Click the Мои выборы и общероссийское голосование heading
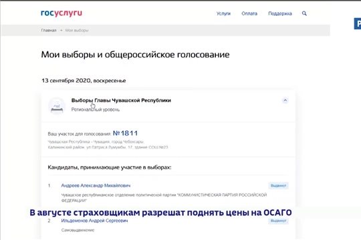The image size is (361, 240). tap(135, 55)
